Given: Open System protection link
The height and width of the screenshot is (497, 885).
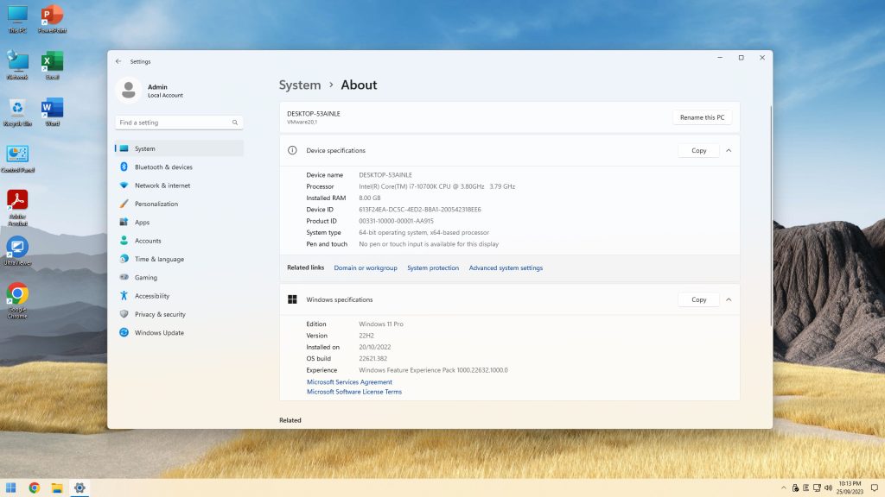Looking at the screenshot, I should 433,267.
